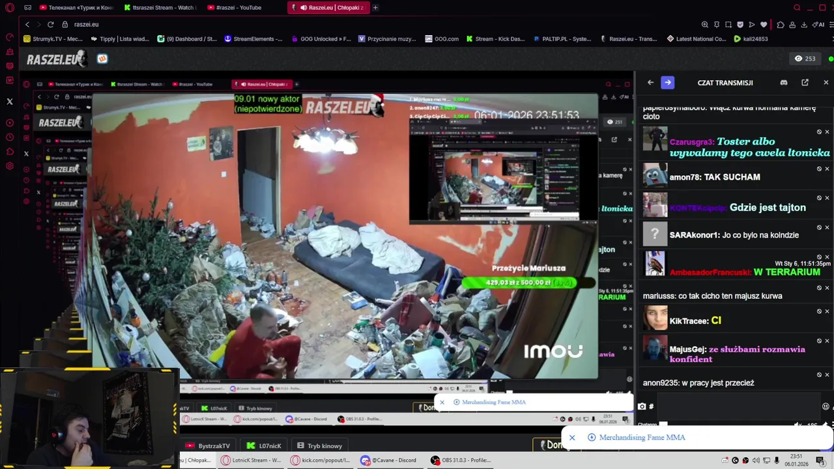Ban icon on Gdzie jest tajton message
The image size is (834, 469).
click(x=819, y=198)
